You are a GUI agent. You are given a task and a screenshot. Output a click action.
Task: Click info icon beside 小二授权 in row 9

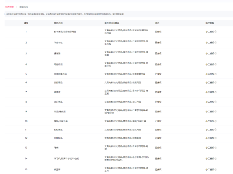coord(216,111)
